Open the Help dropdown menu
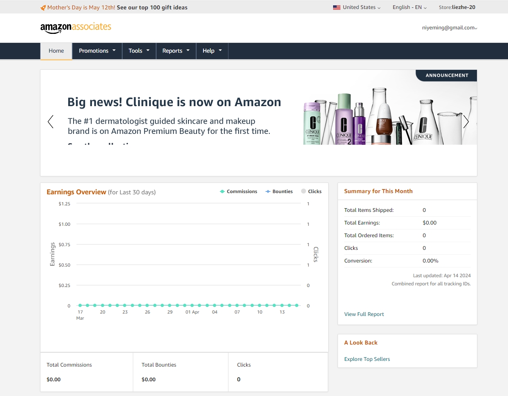This screenshot has width=508, height=396. point(212,51)
